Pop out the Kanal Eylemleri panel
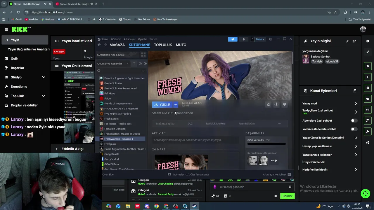Screen dimensions: 374x210 (x=354, y=91)
